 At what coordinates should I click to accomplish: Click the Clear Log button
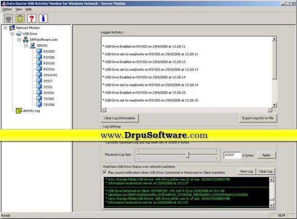tap(266, 171)
